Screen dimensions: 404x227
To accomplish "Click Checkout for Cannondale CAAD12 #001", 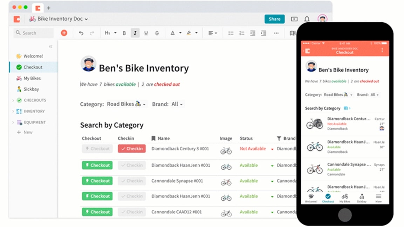I will coord(97,212).
